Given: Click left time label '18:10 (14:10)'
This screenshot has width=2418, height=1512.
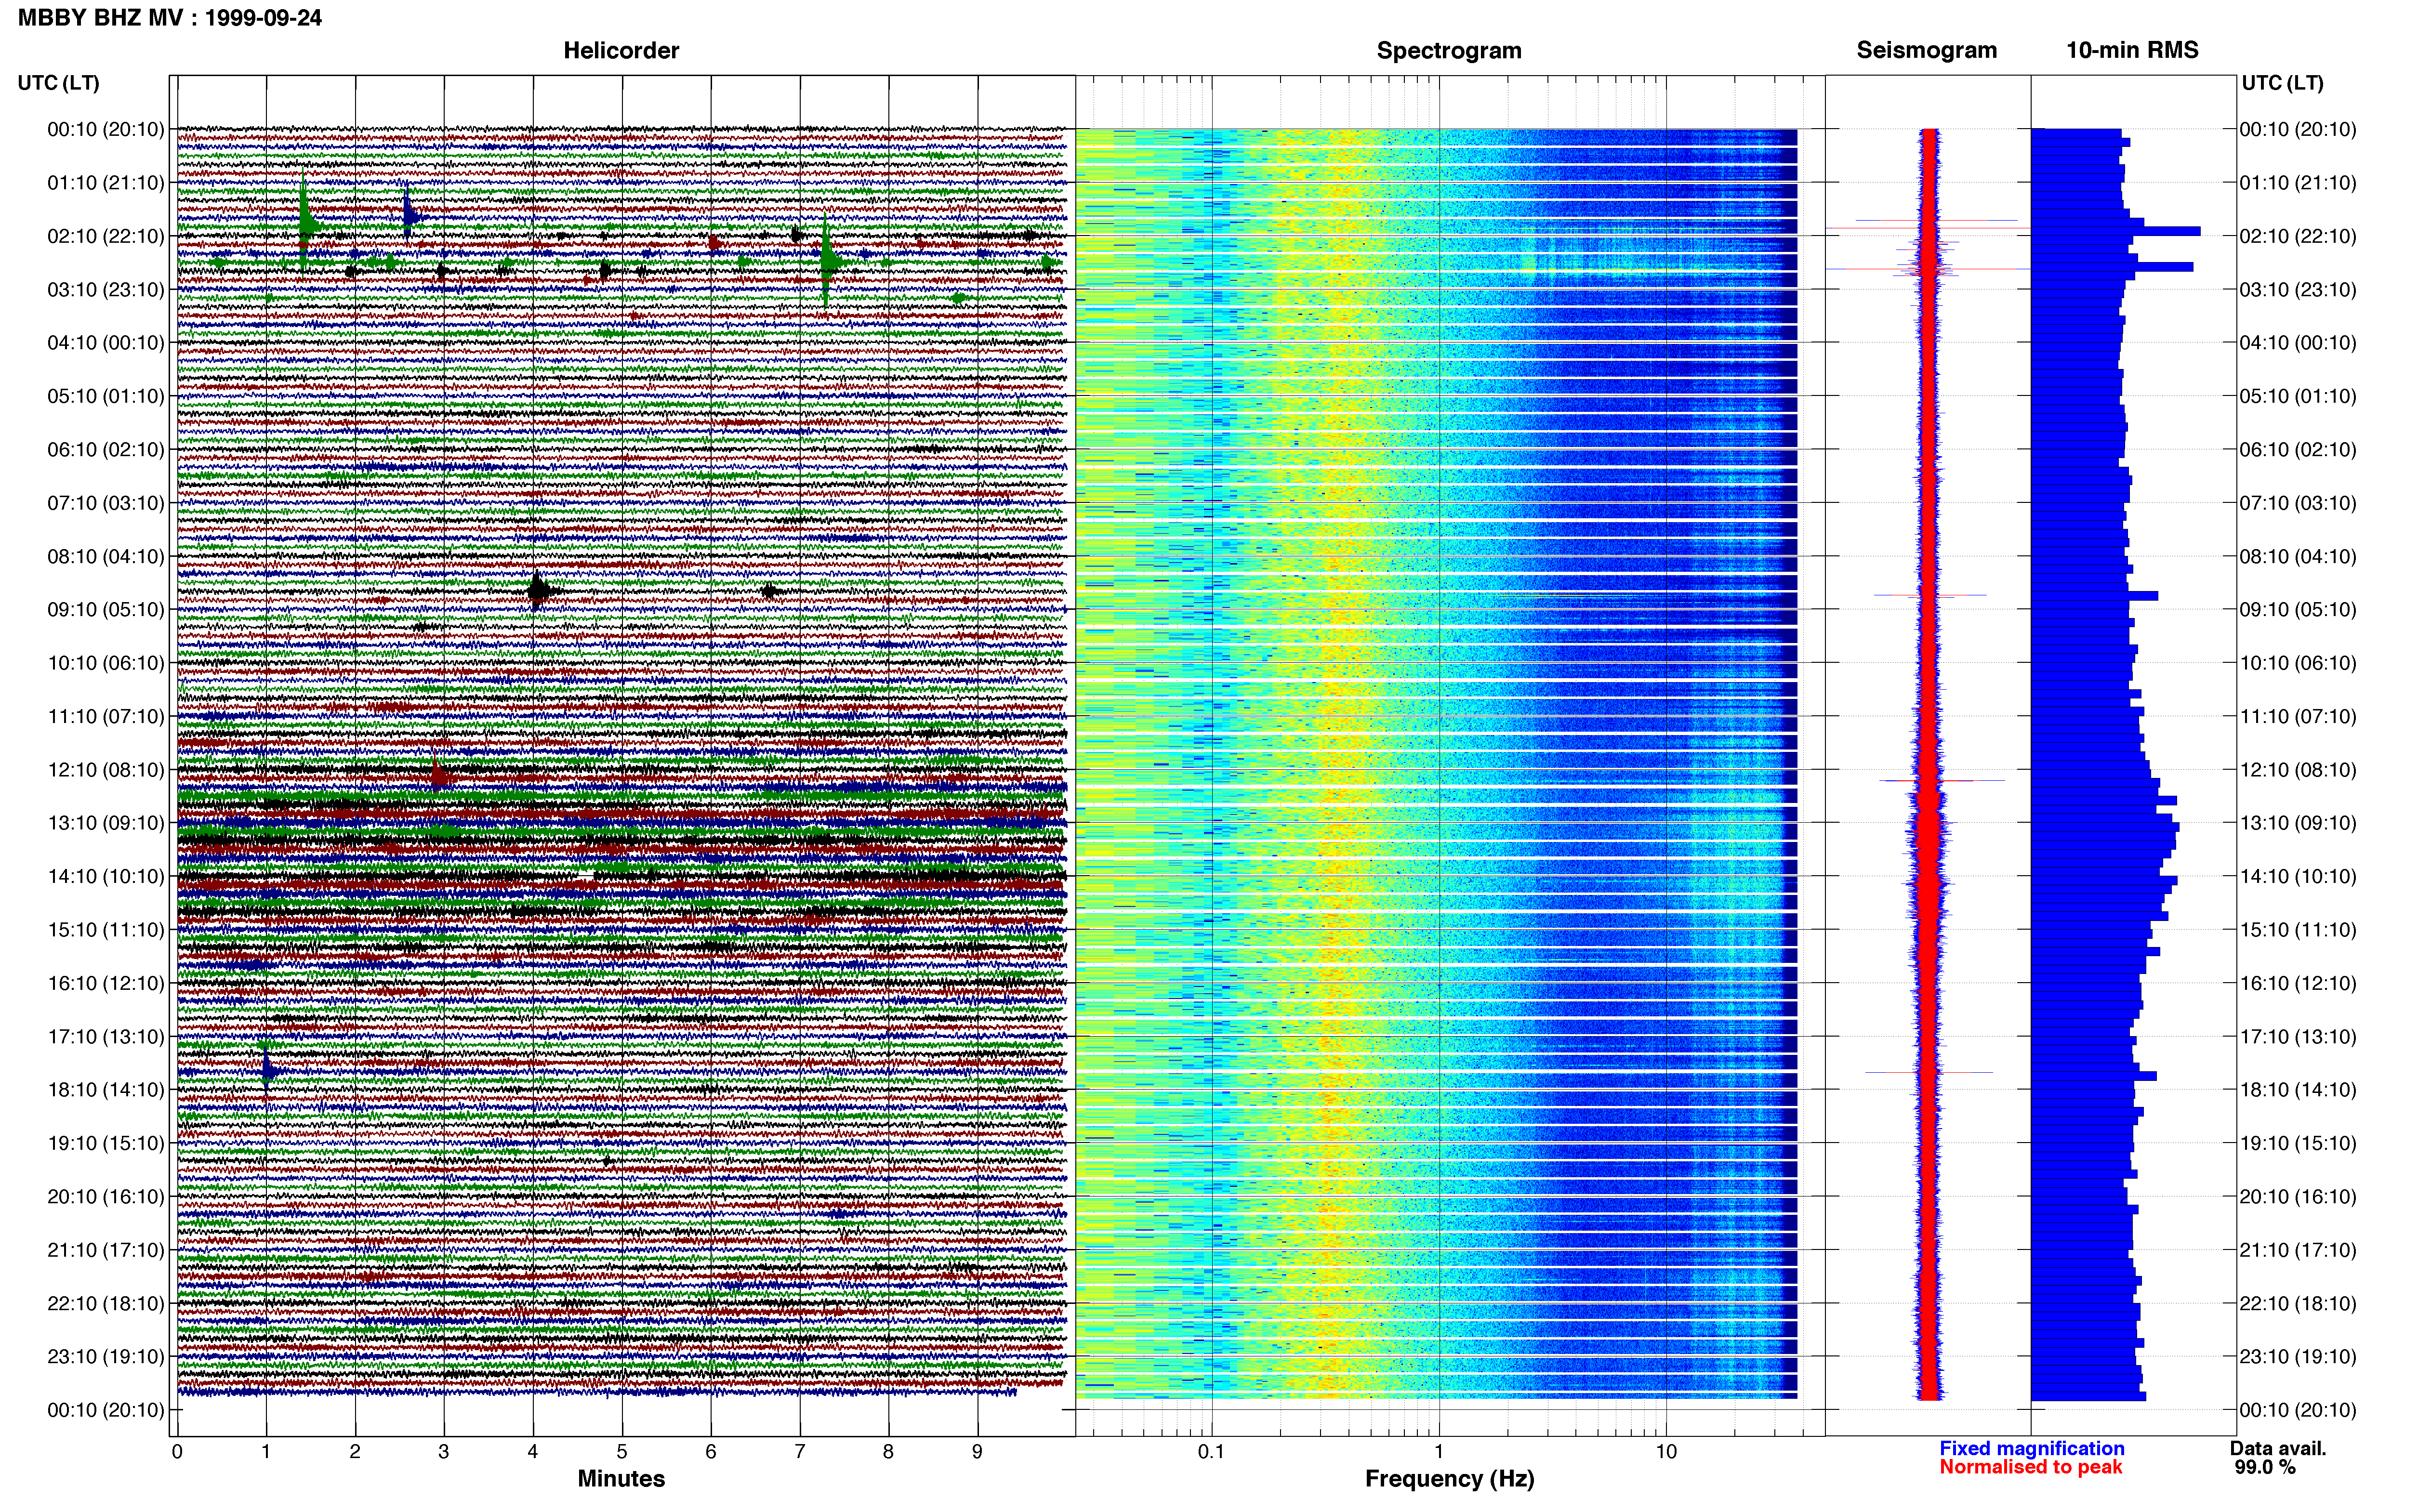Looking at the screenshot, I should tap(106, 1090).
